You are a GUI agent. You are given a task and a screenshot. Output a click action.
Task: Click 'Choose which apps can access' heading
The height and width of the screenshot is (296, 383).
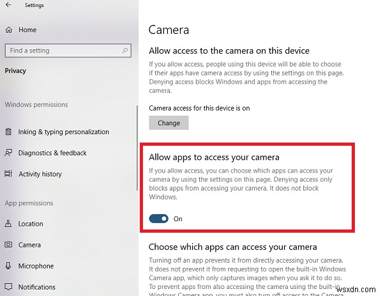(x=232, y=247)
